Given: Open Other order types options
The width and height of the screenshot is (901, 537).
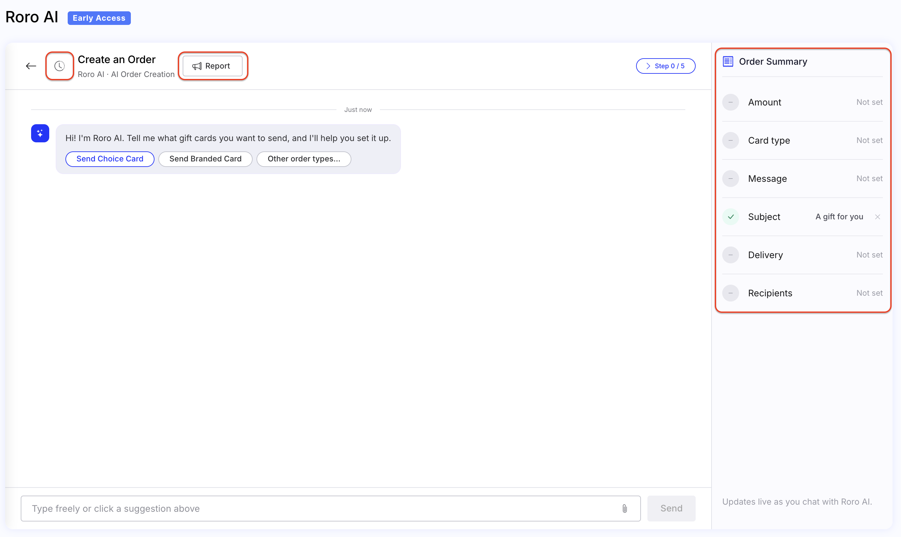Looking at the screenshot, I should coord(303,159).
